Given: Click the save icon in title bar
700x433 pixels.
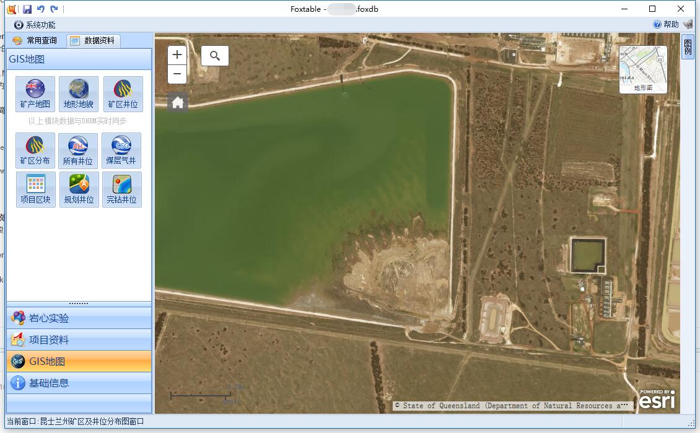Looking at the screenshot, I should coord(27,9).
